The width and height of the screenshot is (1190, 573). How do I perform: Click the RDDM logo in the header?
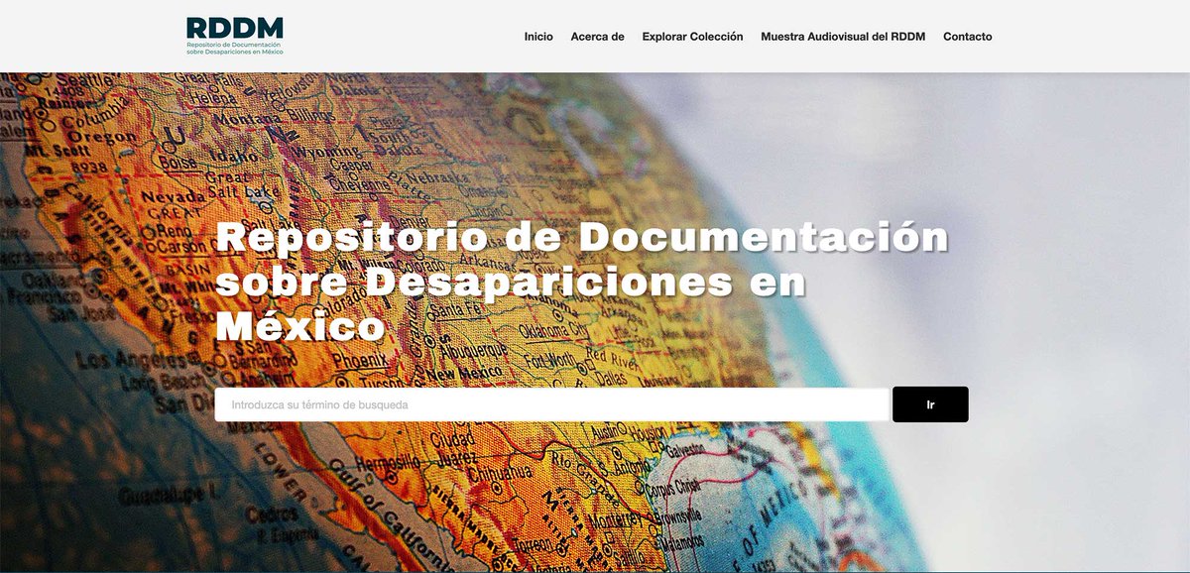click(234, 36)
